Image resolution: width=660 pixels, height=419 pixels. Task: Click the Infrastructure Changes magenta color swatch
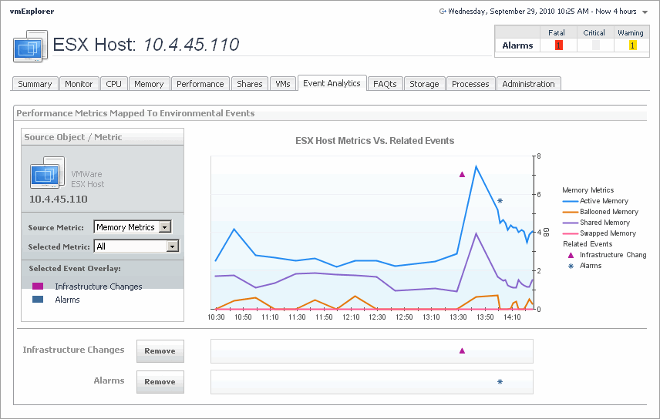click(x=38, y=287)
